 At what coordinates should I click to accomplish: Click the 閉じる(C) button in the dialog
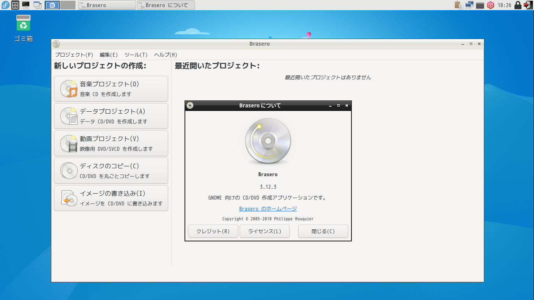(323, 231)
